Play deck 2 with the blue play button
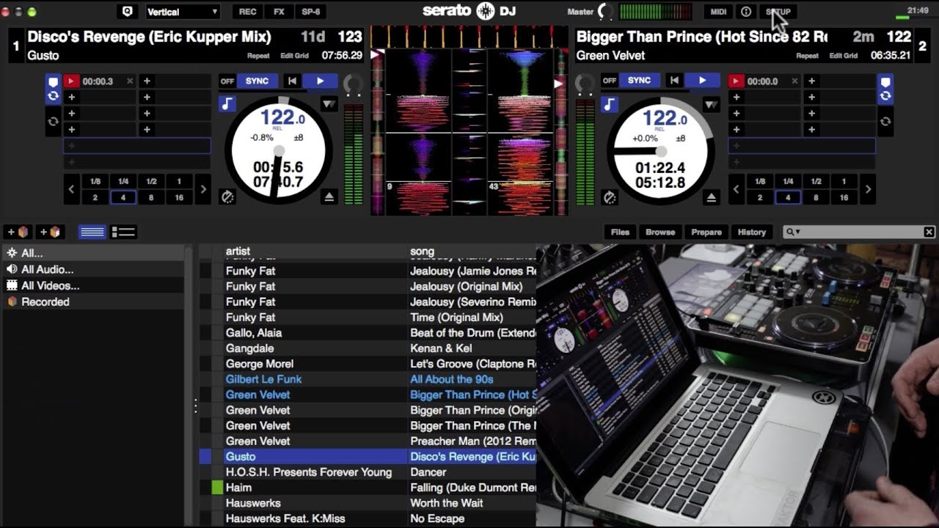This screenshot has height=528, width=939. [x=702, y=81]
